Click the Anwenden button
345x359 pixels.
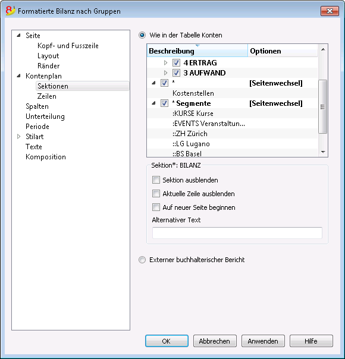click(x=263, y=341)
